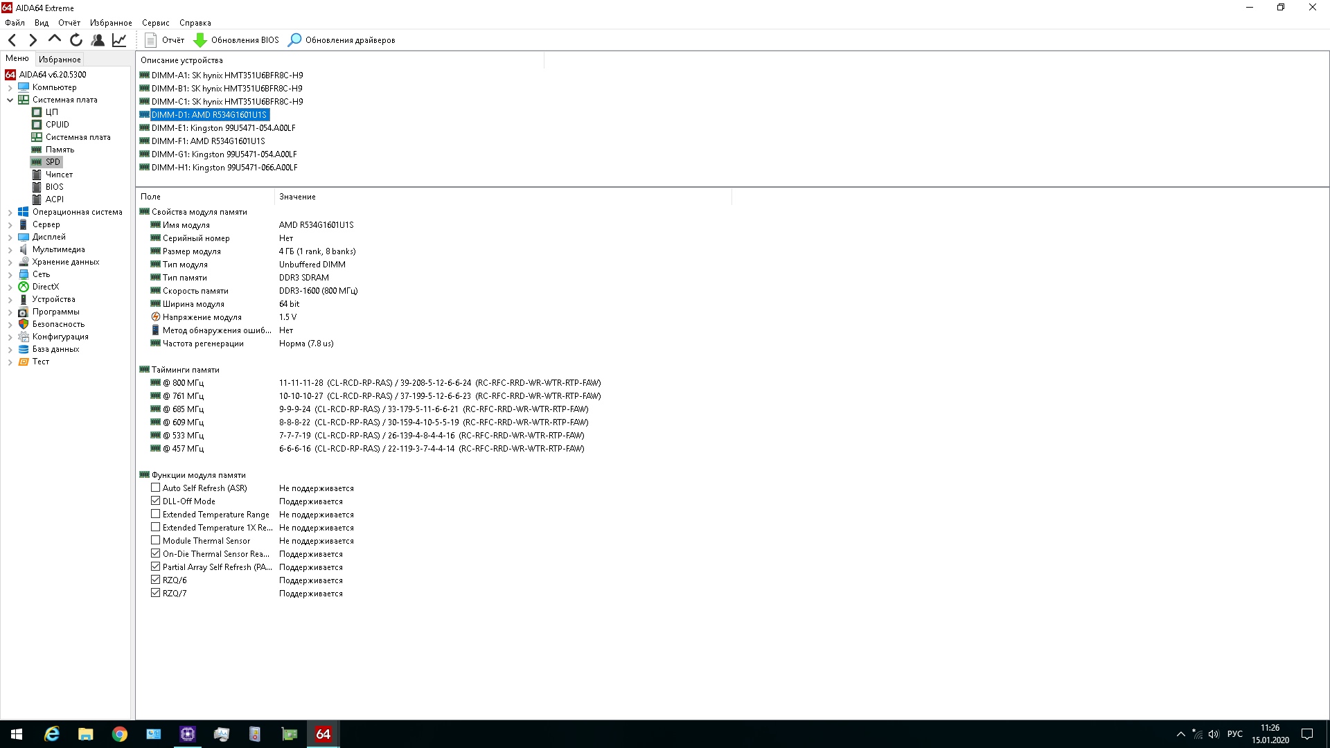Toggle Module Thermal Sensor checkbox
The width and height of the screenshot is (1330, 748).
click(x=156, y=540)
